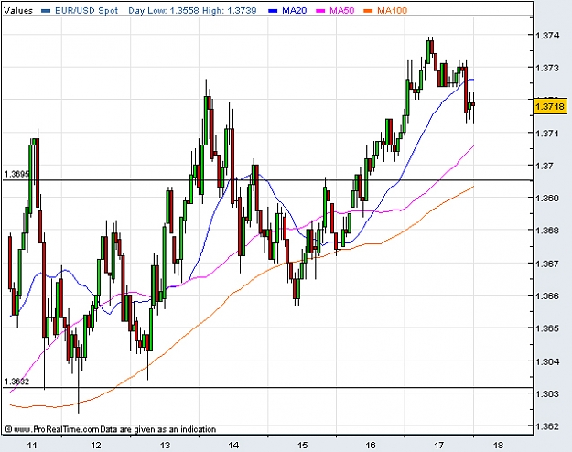
Task: Click the Day Low 1.3558 High 1.3739 text
Action: (192, 11)
